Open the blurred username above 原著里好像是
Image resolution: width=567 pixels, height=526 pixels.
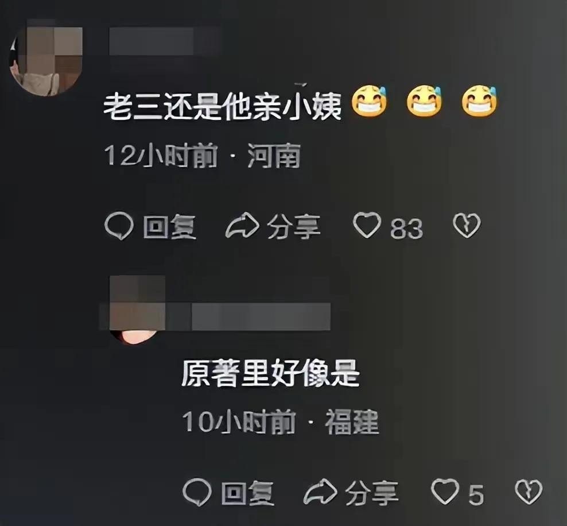click(261, 316)
